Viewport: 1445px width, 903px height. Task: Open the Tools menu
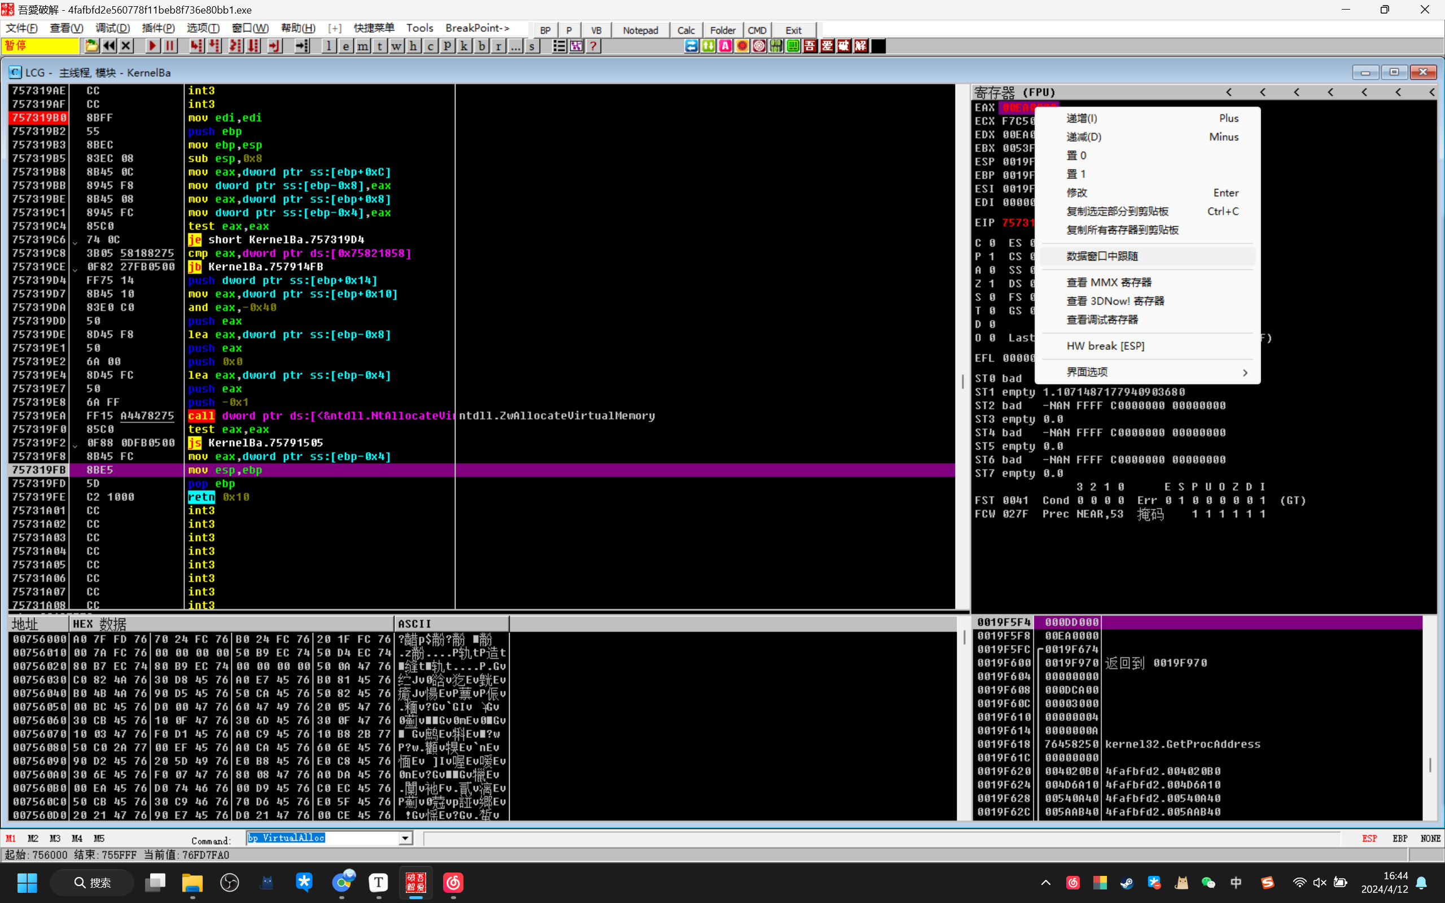420,28
